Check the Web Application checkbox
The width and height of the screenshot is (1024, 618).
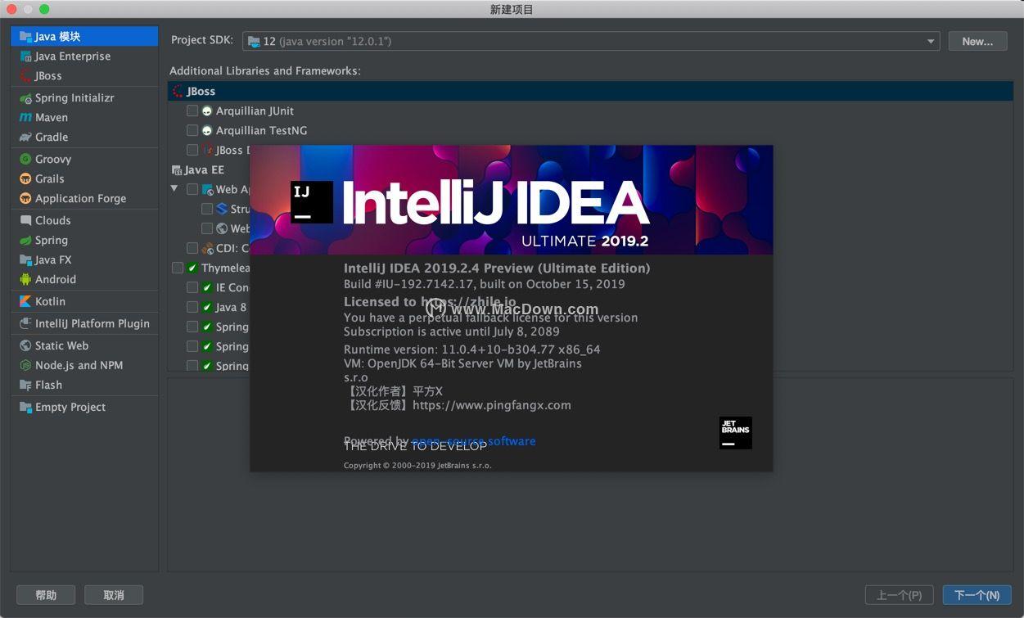(x=192, y=189)
